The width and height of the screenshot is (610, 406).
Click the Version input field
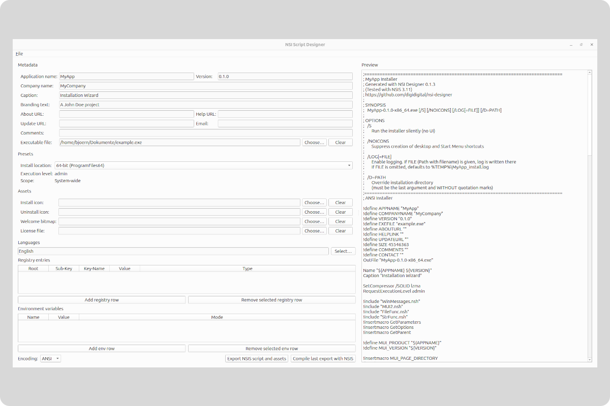click(285, 76)
